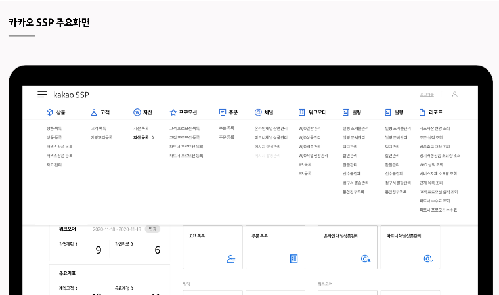Click the @ check icon on 파트너채널상품관리 card
This screenshot has width=499, height=295.
coord(428,259)
